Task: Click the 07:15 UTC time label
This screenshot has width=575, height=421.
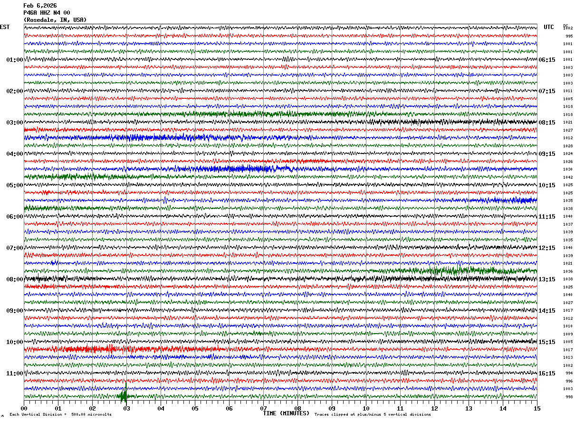Action: (x=547, y=91)
